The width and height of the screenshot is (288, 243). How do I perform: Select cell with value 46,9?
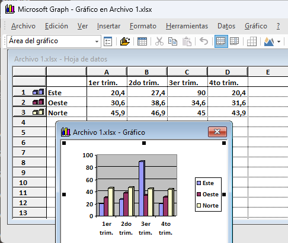click(x=147, y=112)
